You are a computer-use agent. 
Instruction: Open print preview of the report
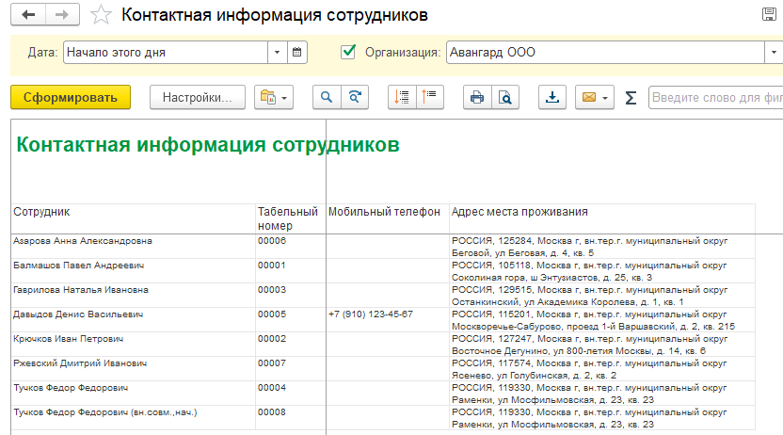coord(504,97)
